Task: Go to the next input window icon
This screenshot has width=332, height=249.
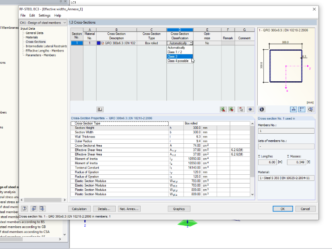Action: 42,208
